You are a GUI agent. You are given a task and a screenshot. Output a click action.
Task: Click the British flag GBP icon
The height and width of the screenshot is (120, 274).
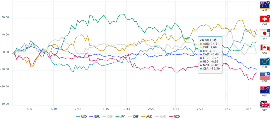pyautogui.click(x=265, y=104)
